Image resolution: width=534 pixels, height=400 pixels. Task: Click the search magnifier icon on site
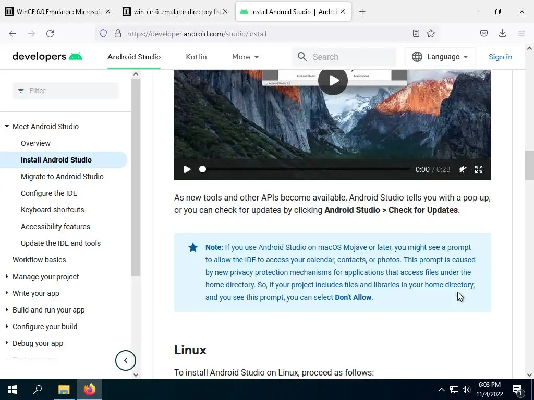[x=302, y=56]
